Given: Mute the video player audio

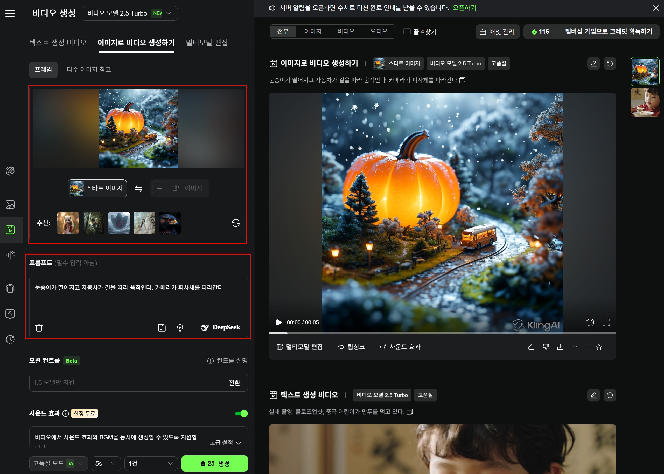Looking at the screenshot, I should coord(590,322).
